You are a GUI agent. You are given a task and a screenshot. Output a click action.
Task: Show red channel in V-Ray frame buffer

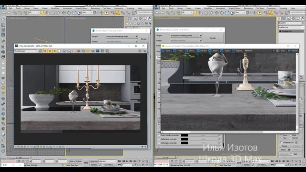point(45,51)
